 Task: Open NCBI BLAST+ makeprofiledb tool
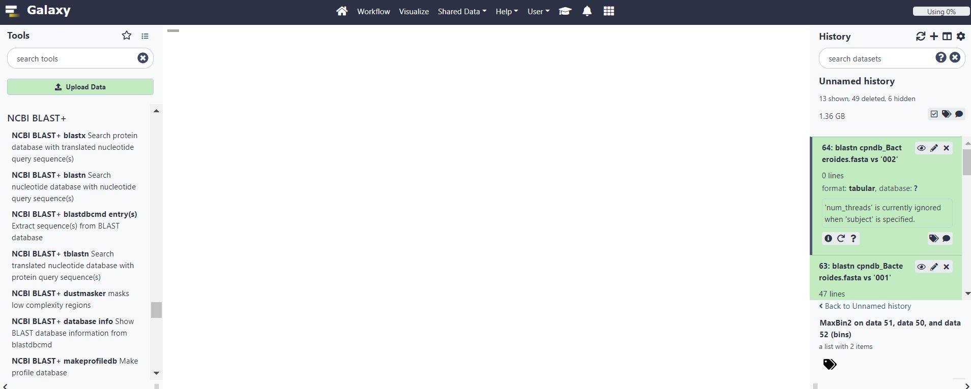tap(75, 367)
